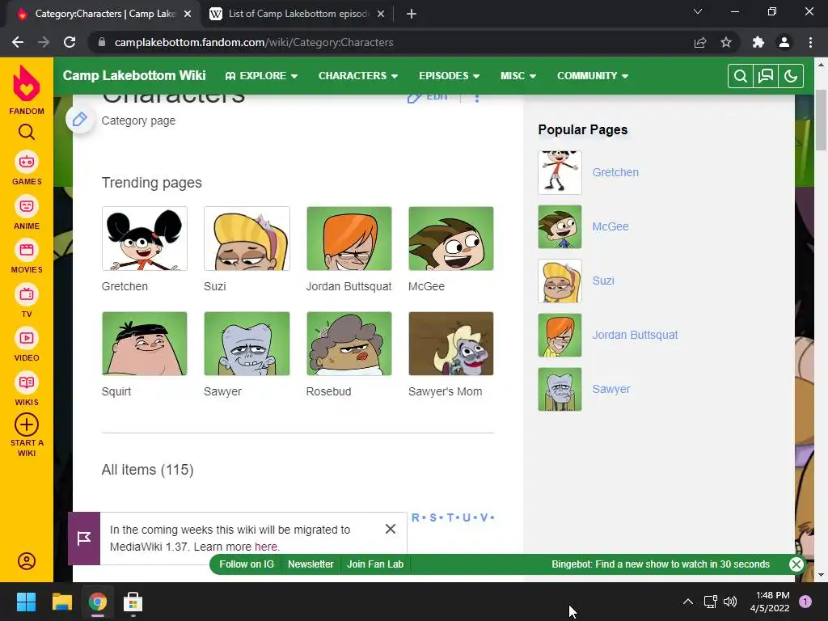Open the three-dot more actions menu
Screen dimensions: 828x621
[477, 98]
